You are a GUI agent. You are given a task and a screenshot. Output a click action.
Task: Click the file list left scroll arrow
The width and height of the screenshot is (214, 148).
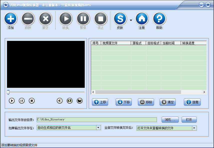(x=93, y=92)
